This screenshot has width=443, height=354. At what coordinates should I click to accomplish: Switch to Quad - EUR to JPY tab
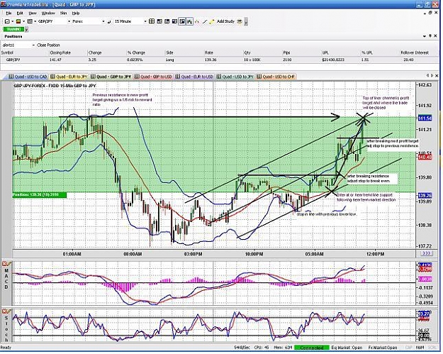click(69, 77)
